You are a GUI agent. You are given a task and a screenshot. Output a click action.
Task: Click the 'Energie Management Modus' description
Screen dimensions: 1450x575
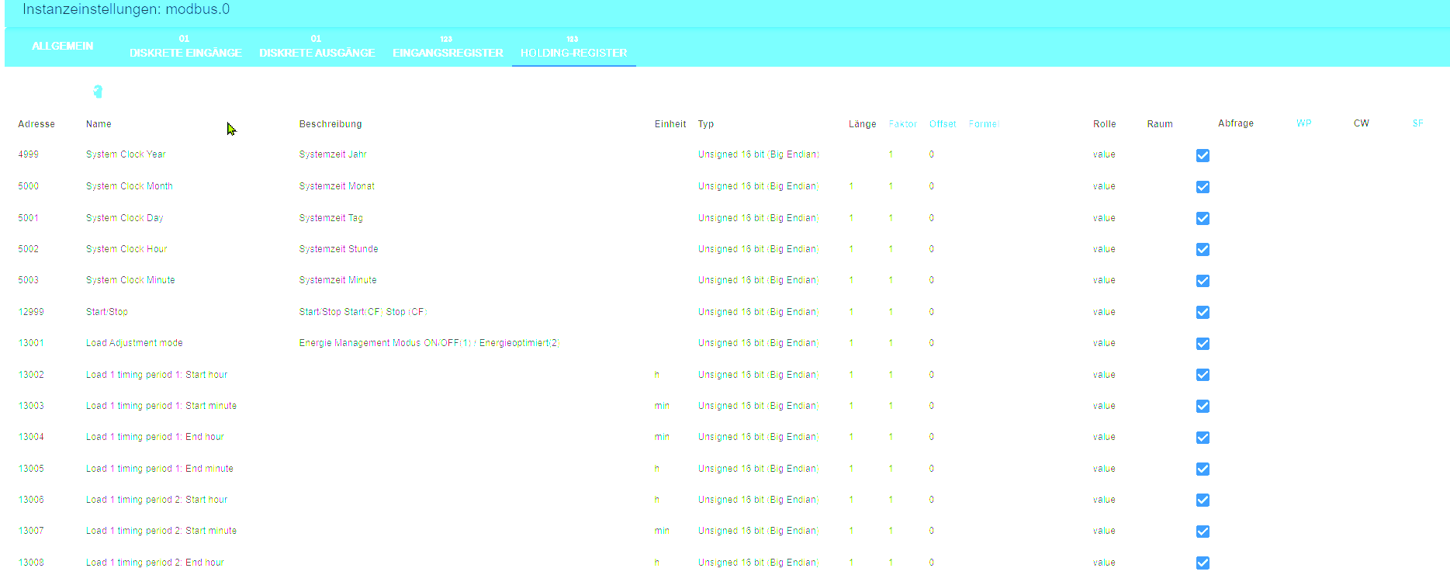click(x=429, y=343)
